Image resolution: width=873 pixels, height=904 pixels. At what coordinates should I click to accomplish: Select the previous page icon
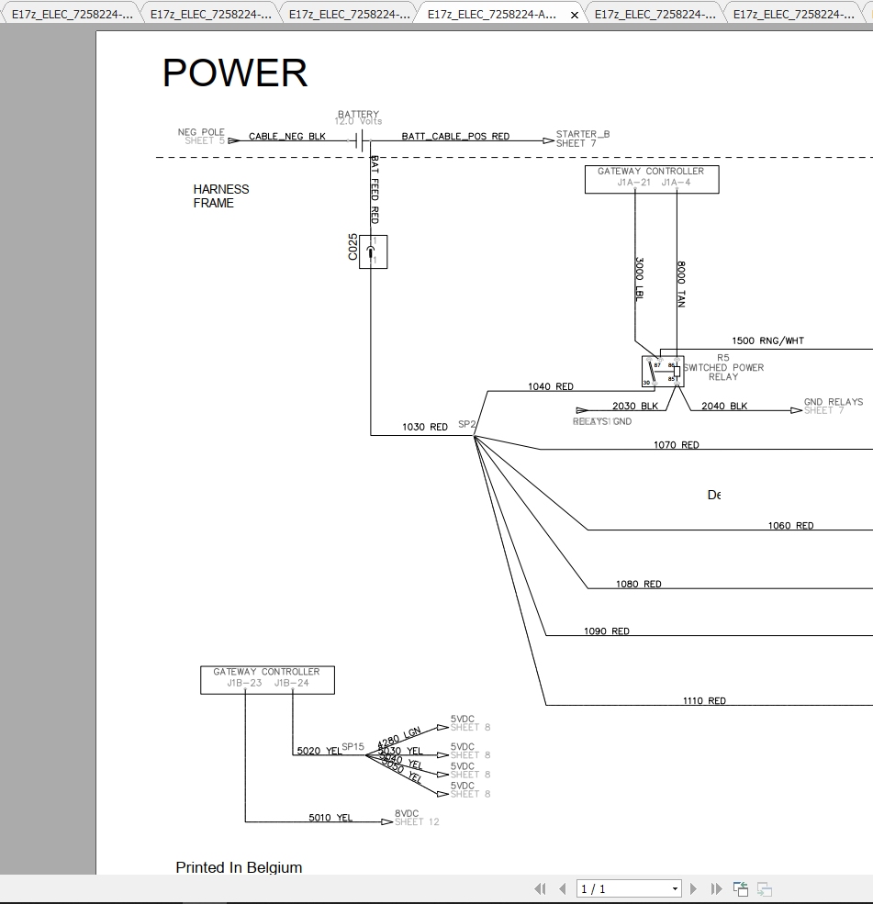point(563,888)
